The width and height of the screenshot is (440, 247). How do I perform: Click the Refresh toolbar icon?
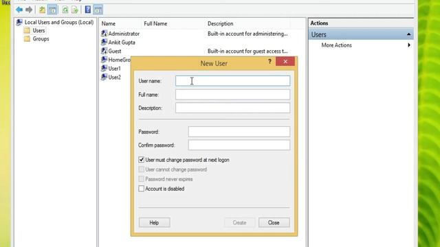(65, 10)
